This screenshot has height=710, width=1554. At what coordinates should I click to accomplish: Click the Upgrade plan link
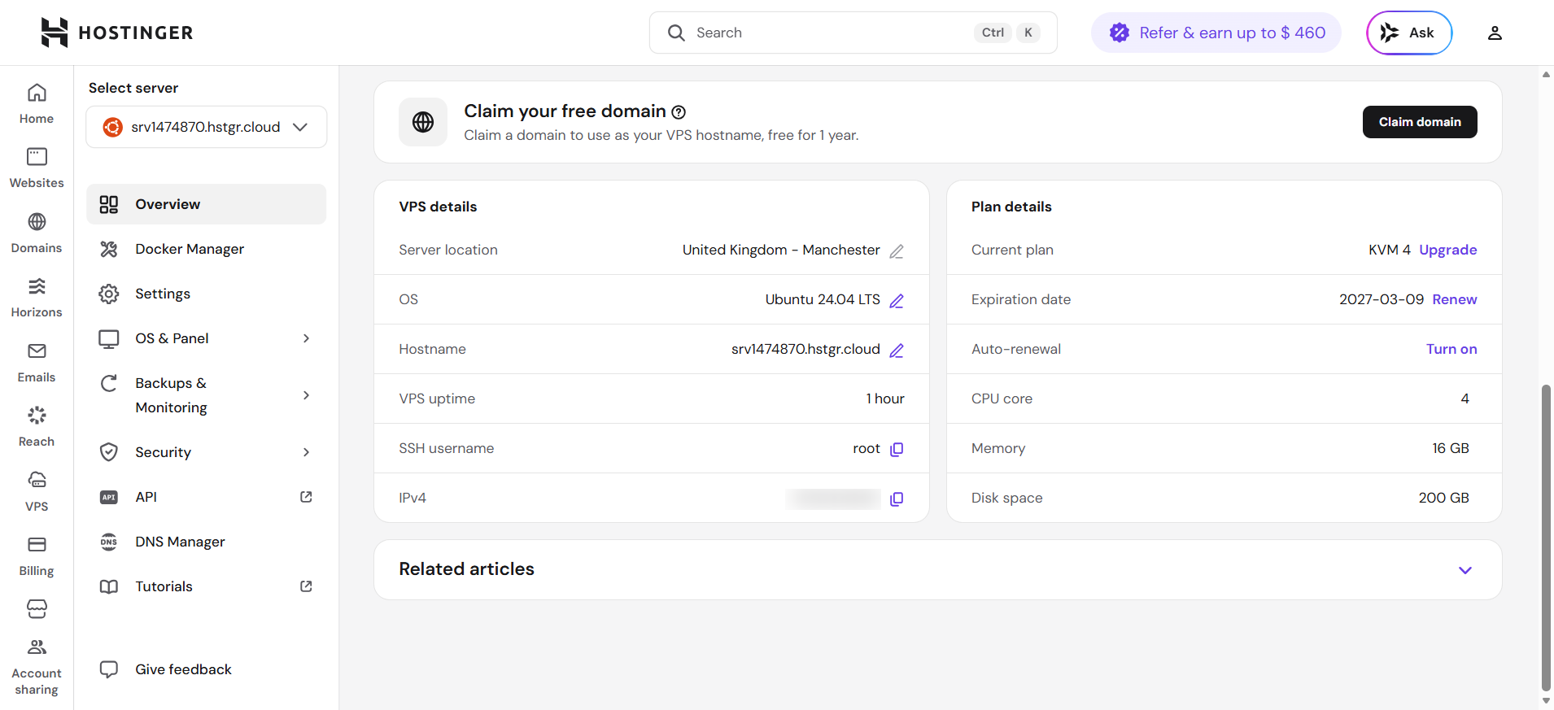point(1448,250)
